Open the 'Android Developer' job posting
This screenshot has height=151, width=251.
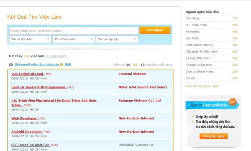point(27,131)
